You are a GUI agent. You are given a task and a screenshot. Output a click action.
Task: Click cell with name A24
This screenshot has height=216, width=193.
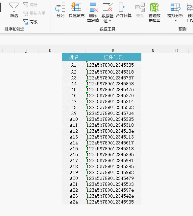(x=74, y=202)
